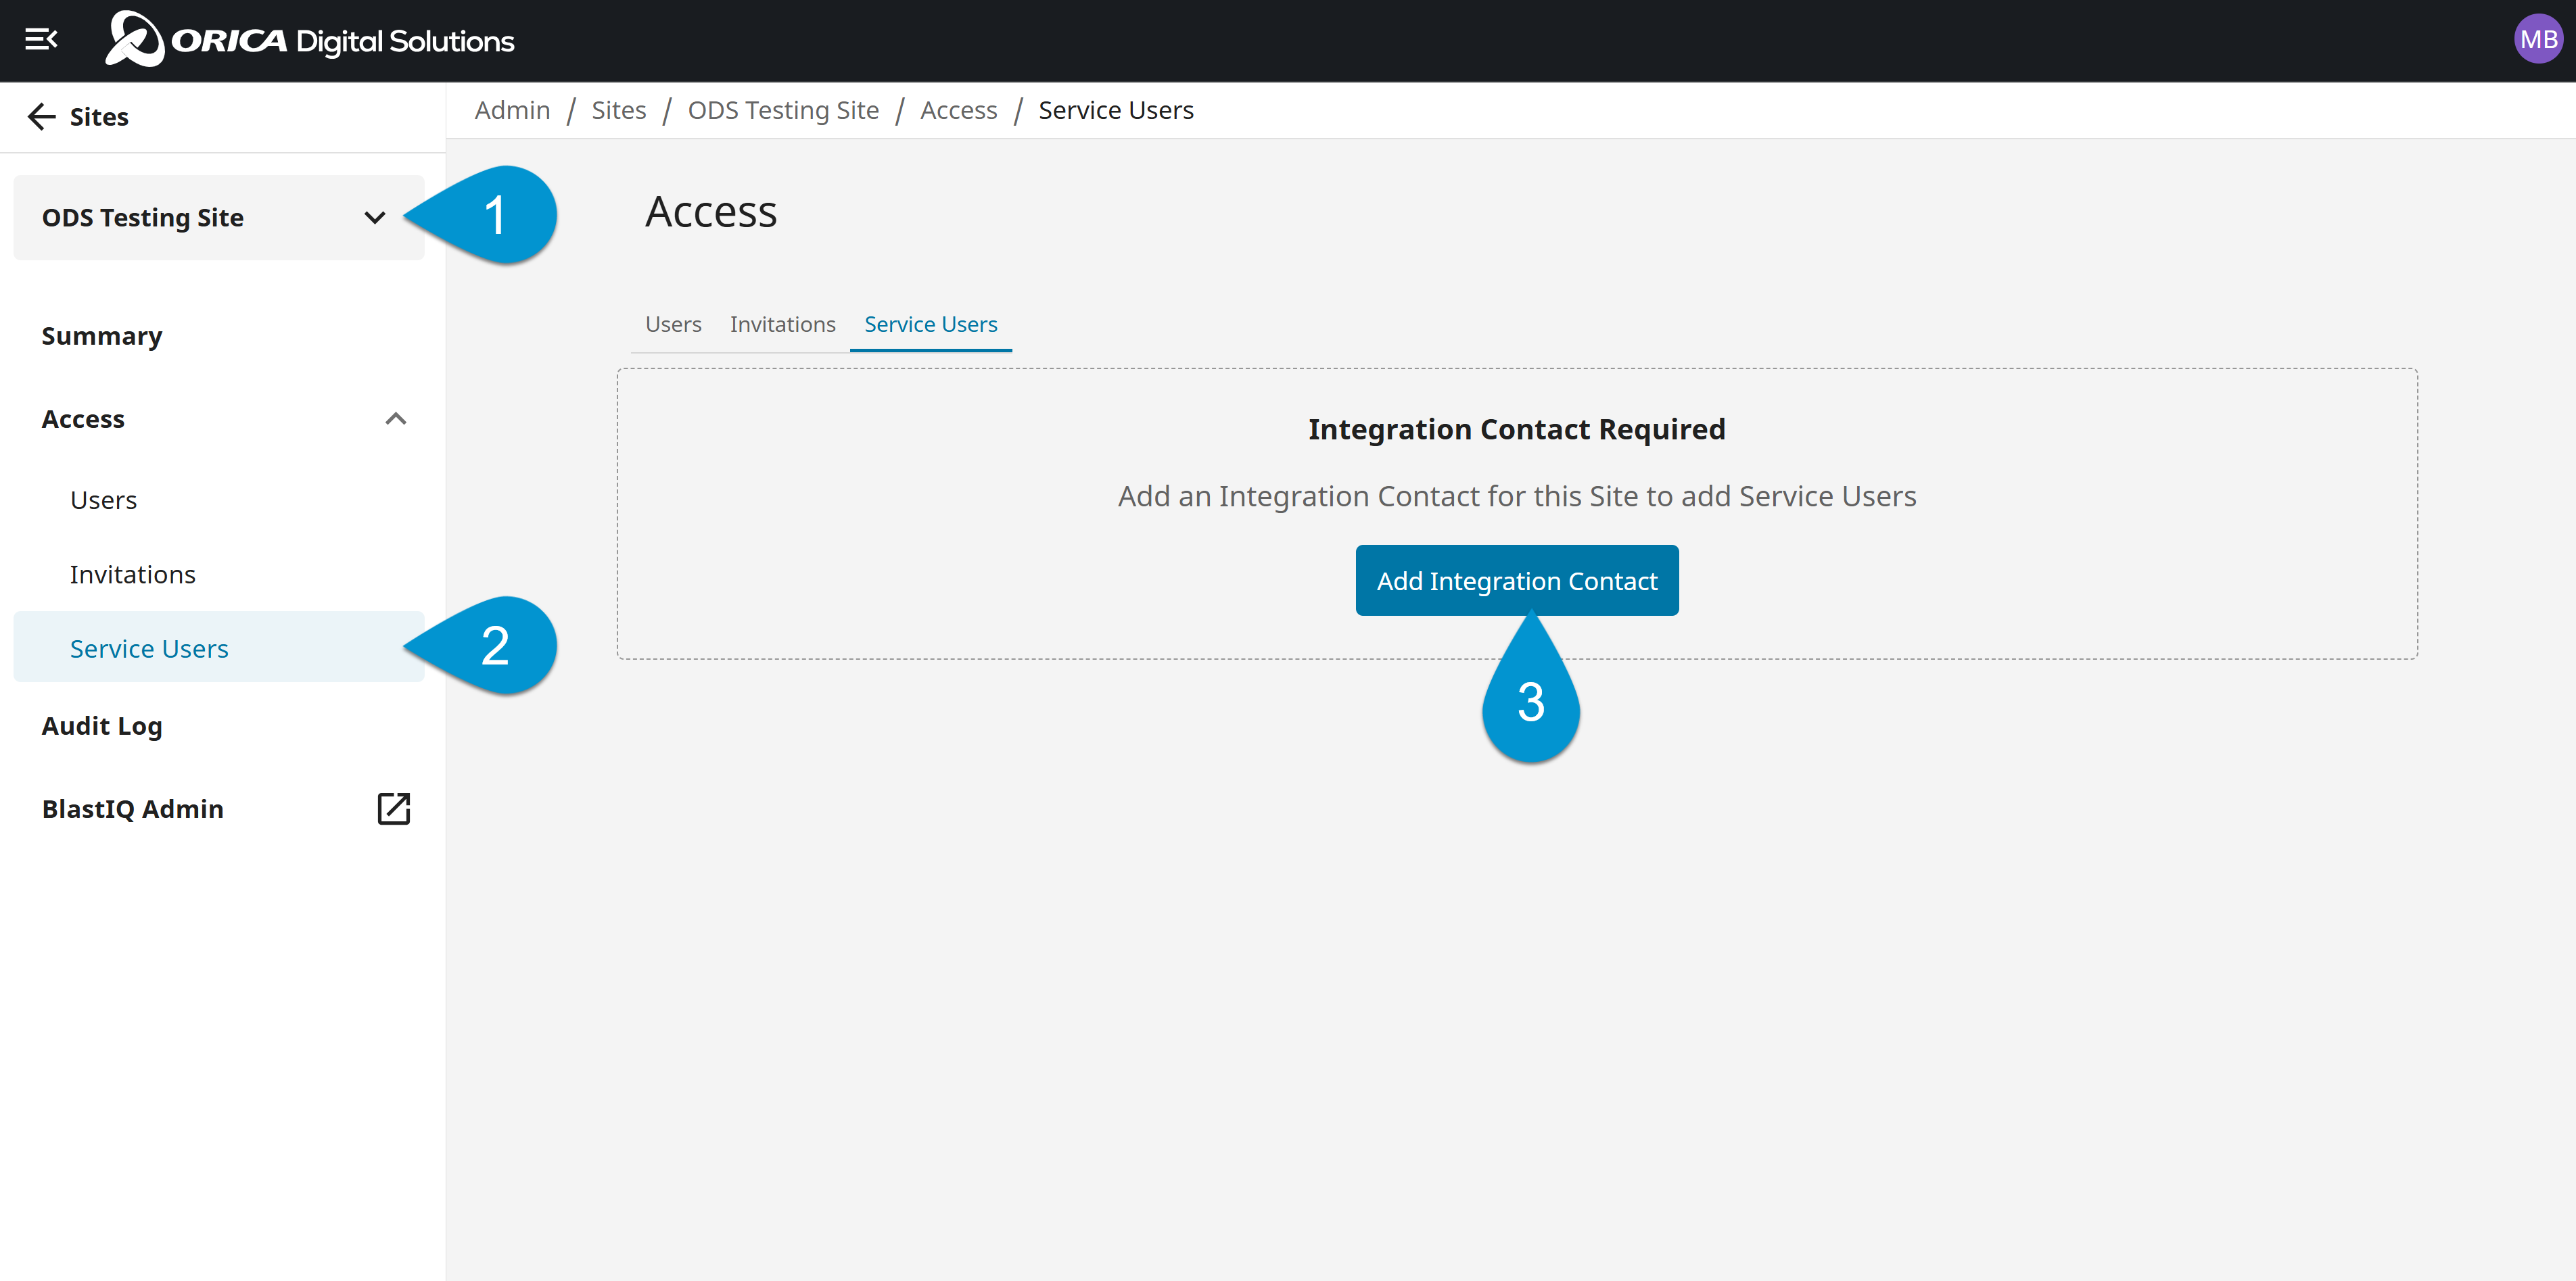
Task: Click the Sites back label
Action: coord(99,117)
